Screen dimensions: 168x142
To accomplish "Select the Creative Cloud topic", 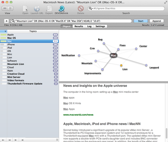I will 29,74.
